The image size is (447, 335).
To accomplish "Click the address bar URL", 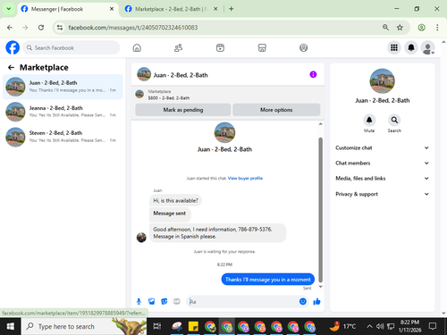I will click(133, 28).
